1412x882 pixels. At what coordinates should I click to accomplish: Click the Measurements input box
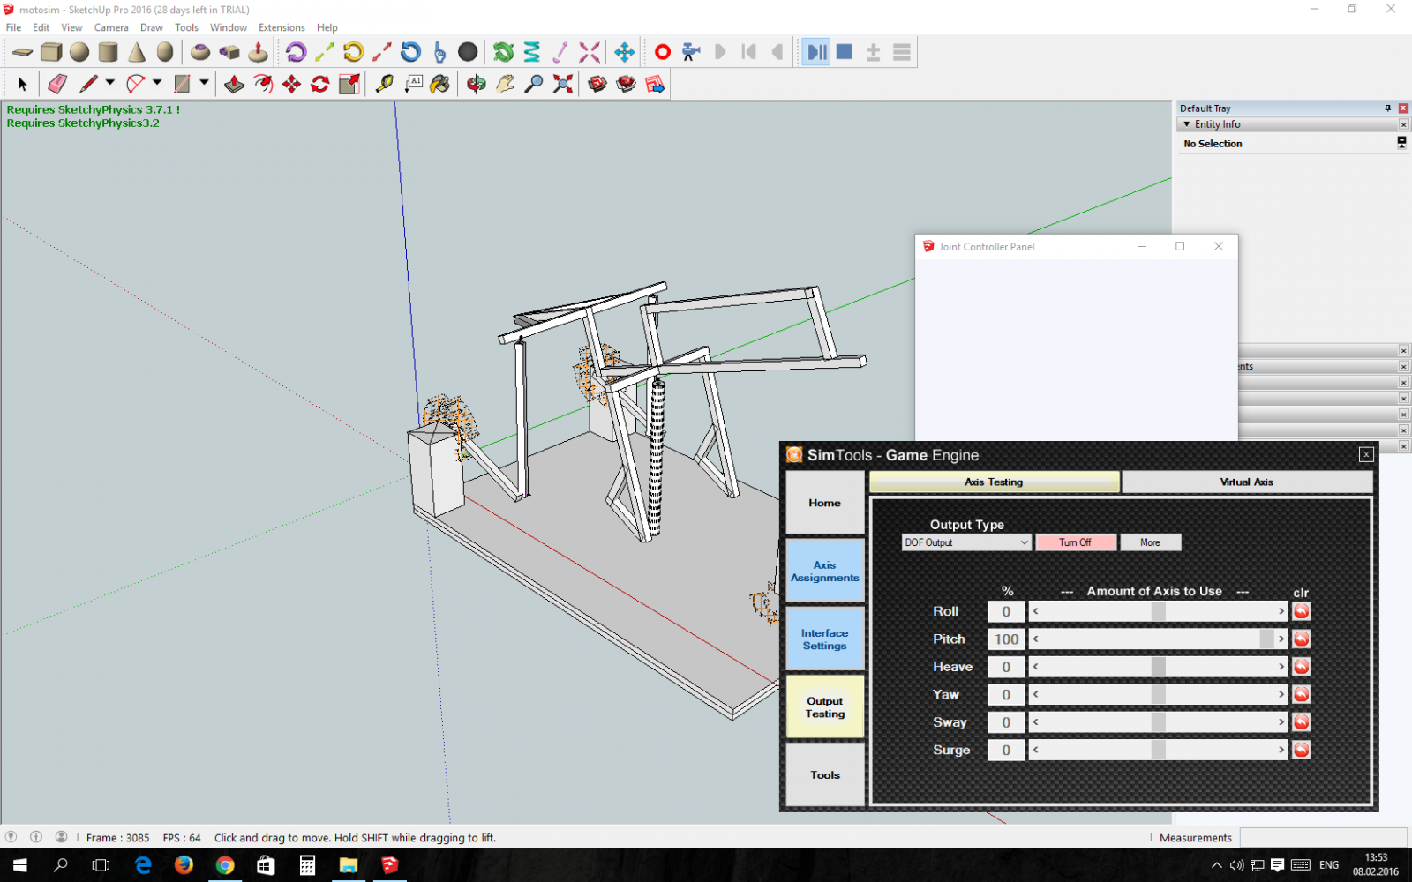pos(1323,837)
